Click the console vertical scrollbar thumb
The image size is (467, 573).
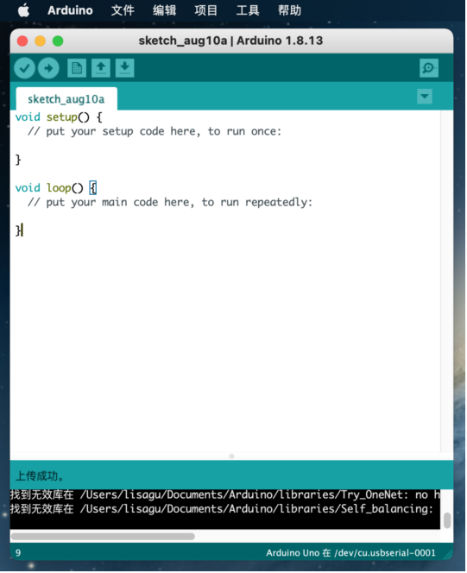(x=446, y=520)
